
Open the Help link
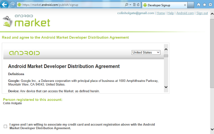tap(171, 13)
